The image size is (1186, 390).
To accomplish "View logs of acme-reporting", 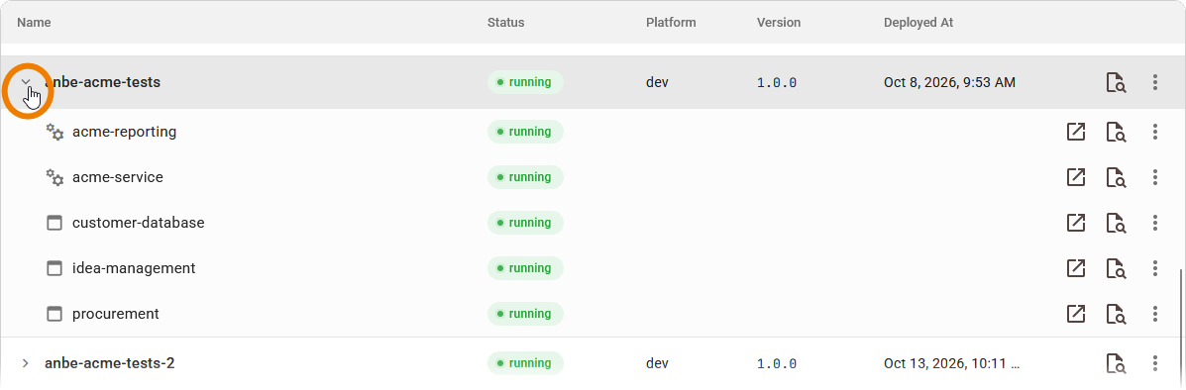I will tap(1117, 133).
